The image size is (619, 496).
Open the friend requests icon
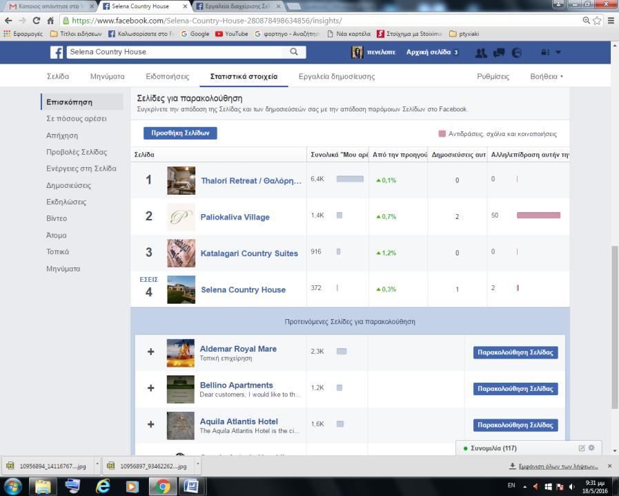click(x=481, y=53)
